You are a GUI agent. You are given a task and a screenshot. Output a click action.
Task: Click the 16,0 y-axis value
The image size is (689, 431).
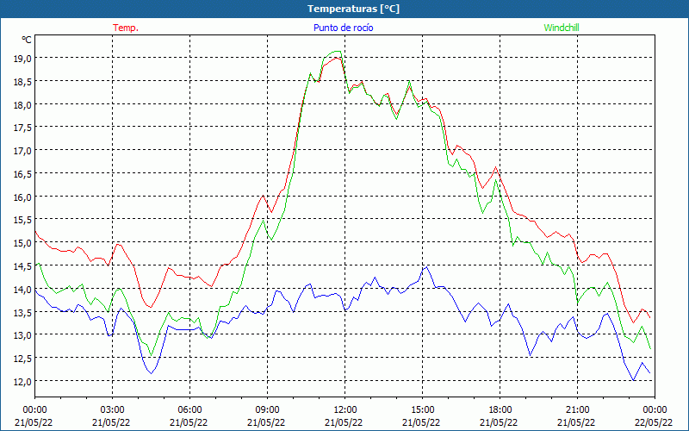22,197
